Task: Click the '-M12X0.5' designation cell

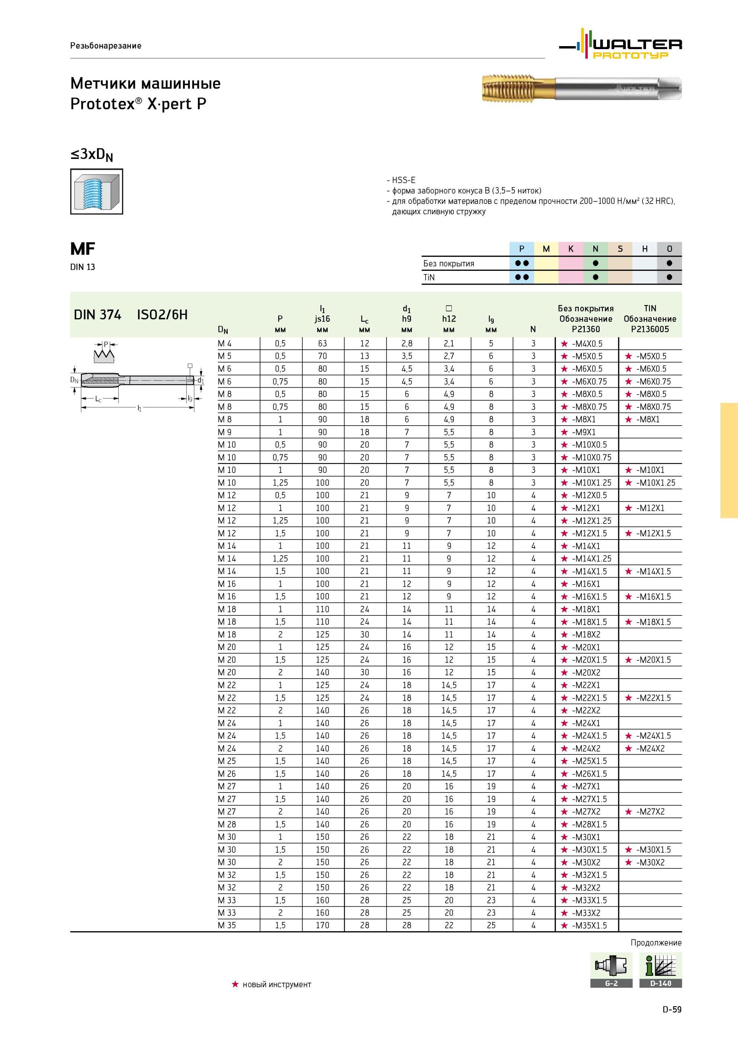Action: click(589, 496)
